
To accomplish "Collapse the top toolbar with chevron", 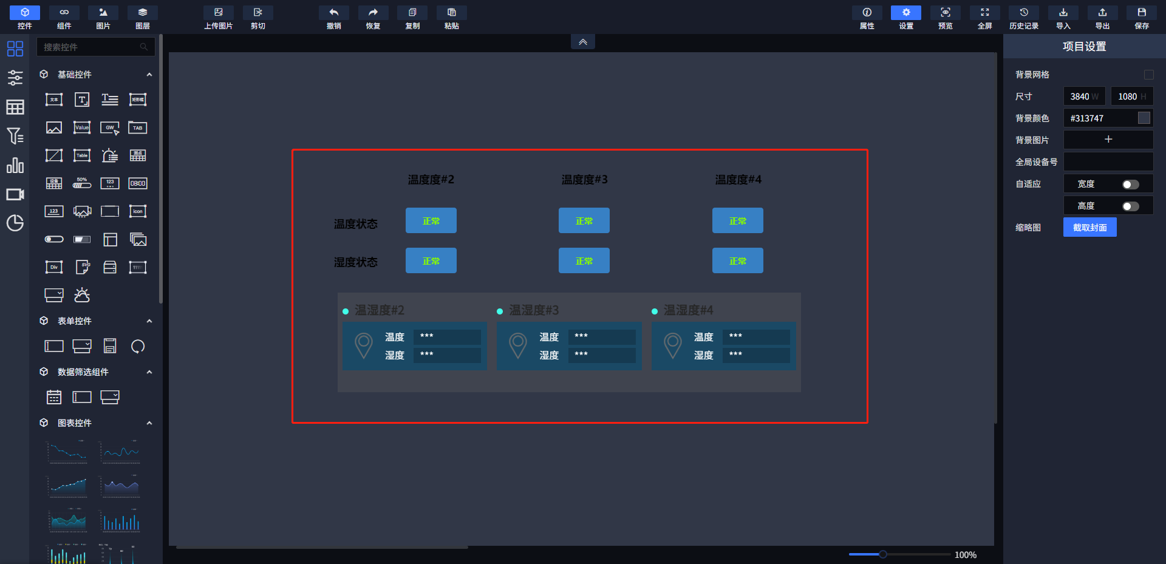I will [582, 42].
